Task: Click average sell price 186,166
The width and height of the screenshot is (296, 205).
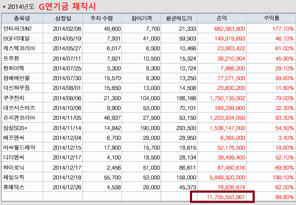Action: point(186,98)
